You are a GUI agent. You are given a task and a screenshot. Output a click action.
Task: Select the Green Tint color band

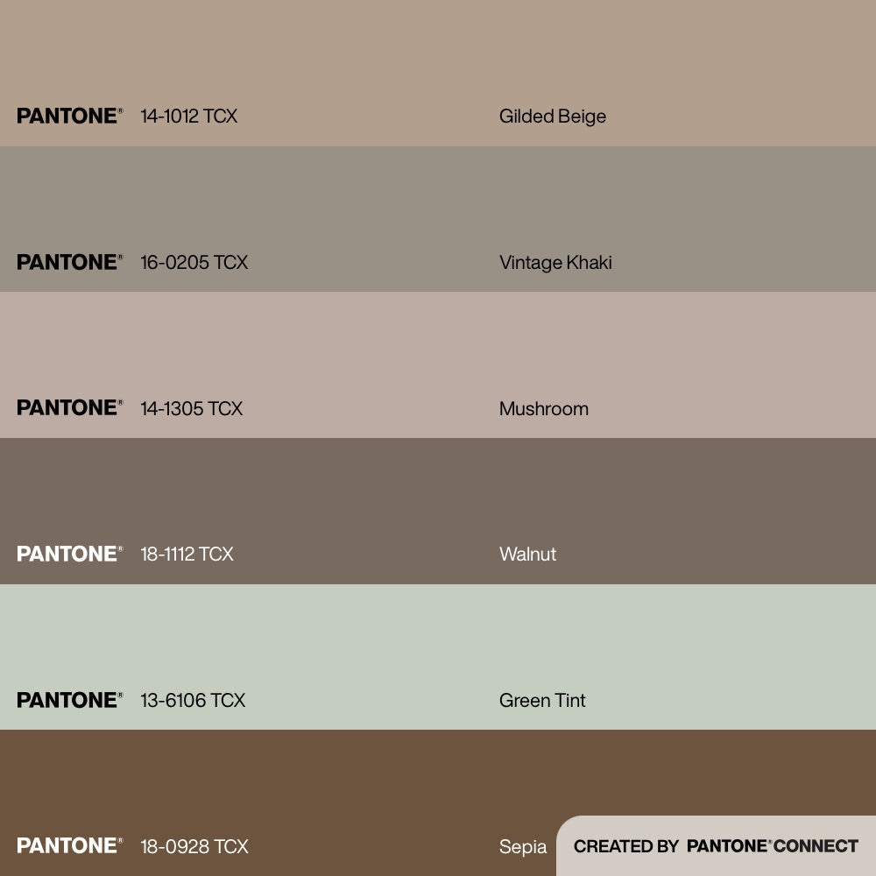coord(438,639)
